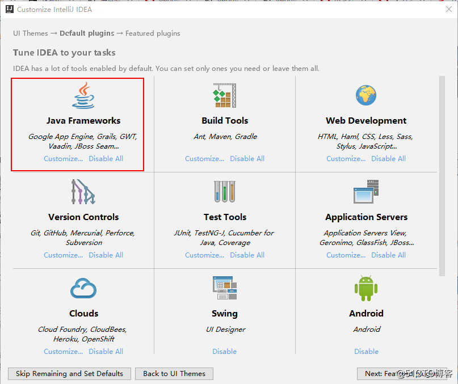Click the Application Servers window icon

tap(366, 192)
